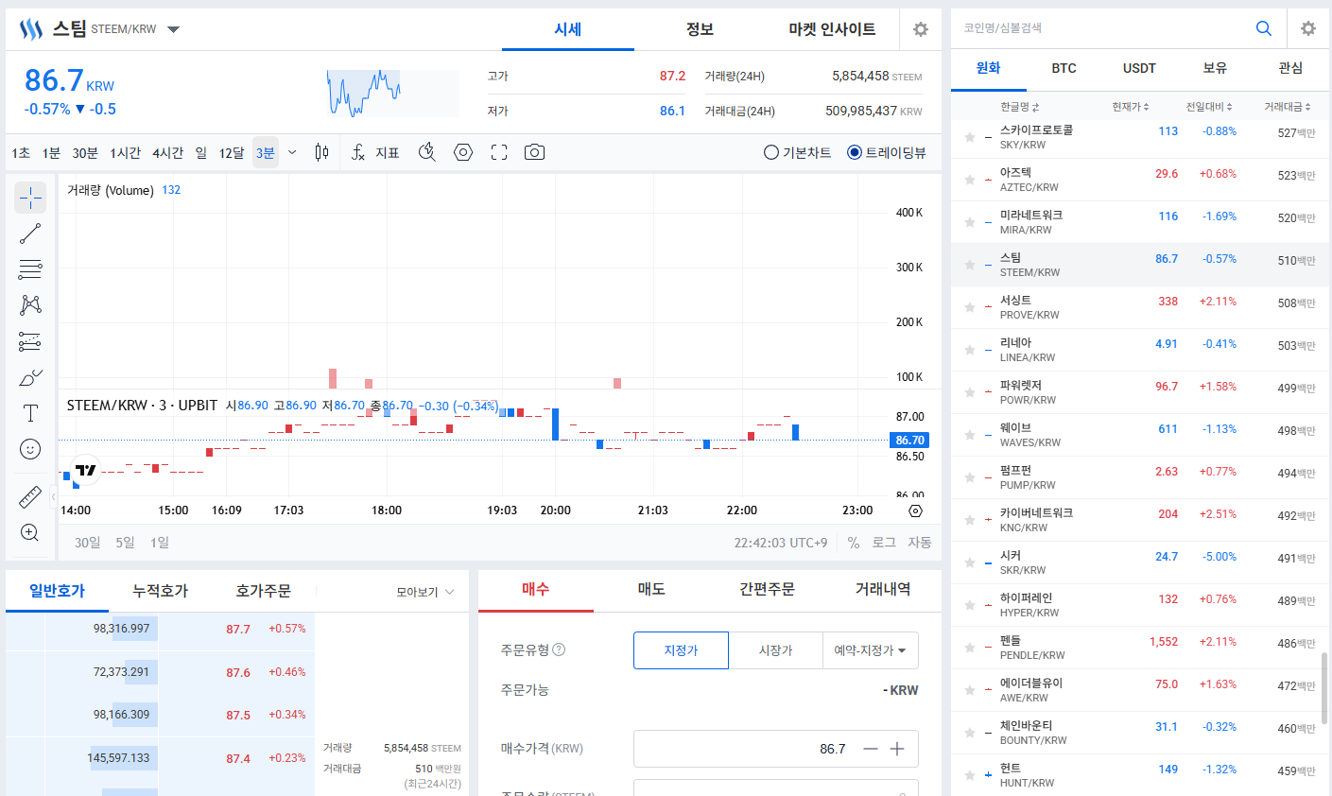Viewport: 1332px width, 796px height.
Task: Open market list settings gear
Action: click(1308, 28)
